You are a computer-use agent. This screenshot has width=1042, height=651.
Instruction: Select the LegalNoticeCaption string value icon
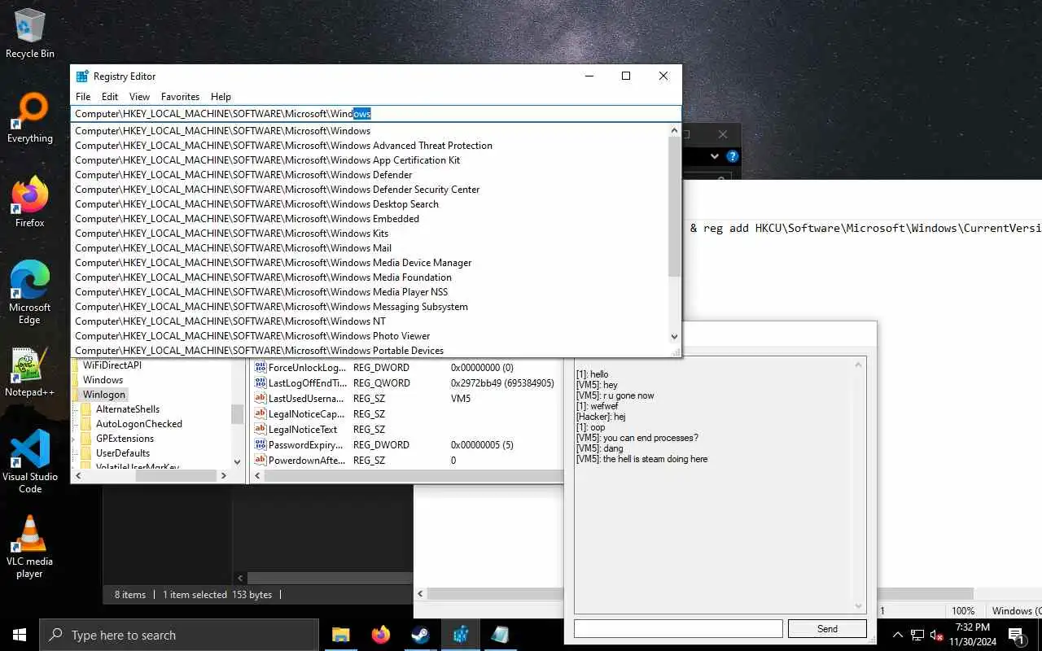click(260, 414)
